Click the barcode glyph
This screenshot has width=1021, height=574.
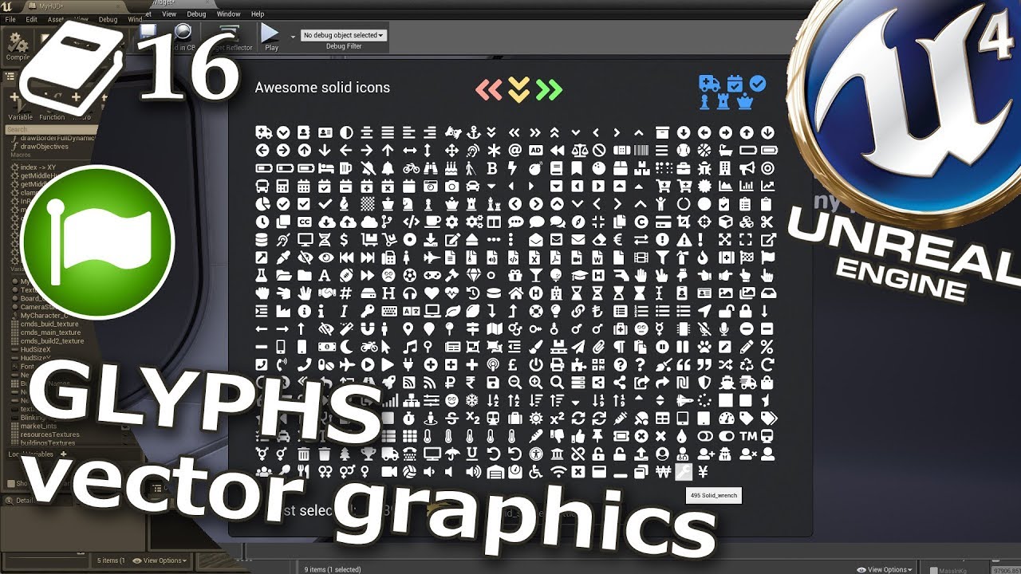pyautogui.click(x=641, y=150)
